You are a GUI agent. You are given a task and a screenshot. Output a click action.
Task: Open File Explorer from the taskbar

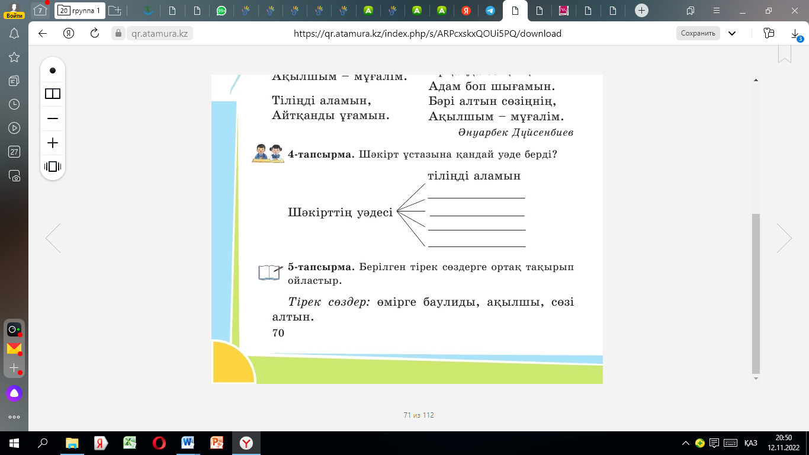72,443
